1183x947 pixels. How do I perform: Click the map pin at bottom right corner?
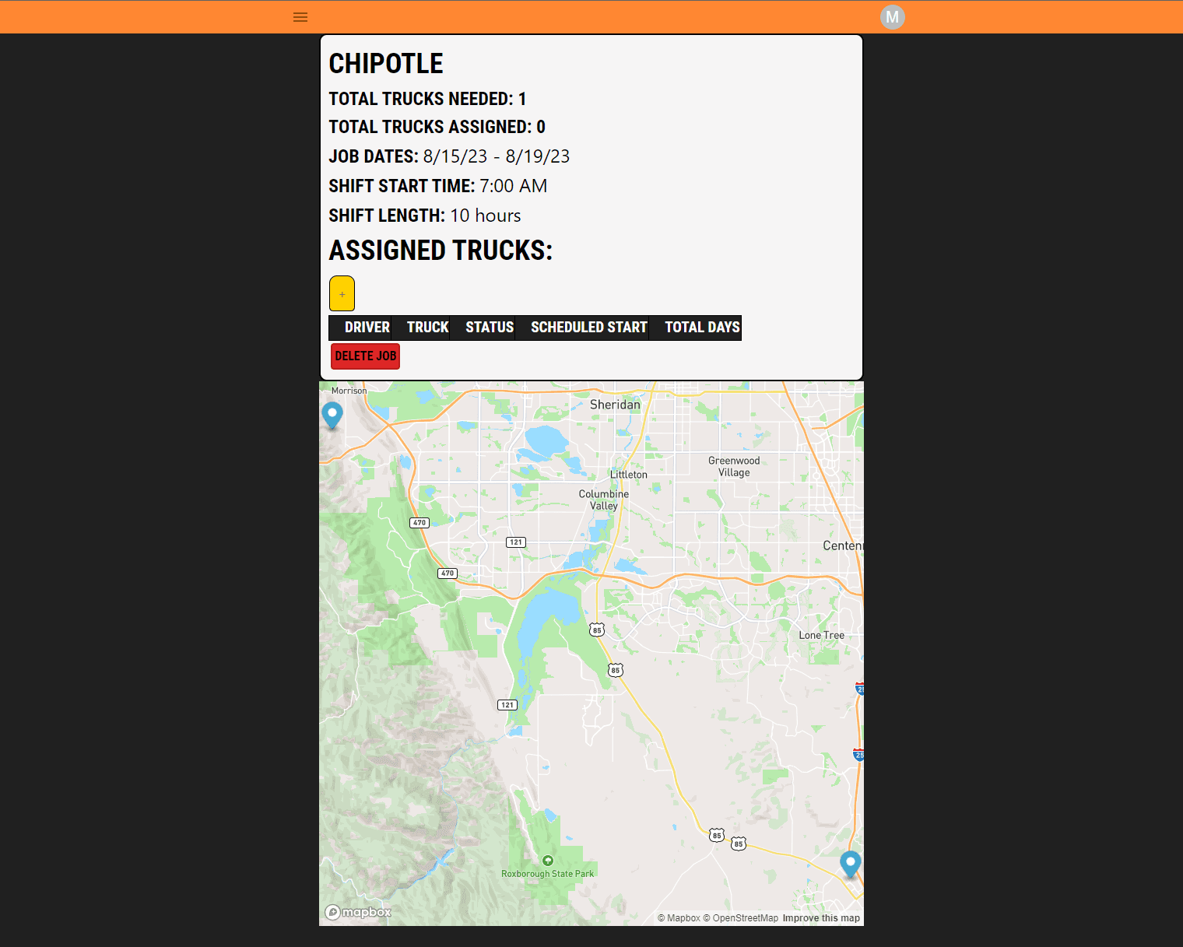pos(851,864)
